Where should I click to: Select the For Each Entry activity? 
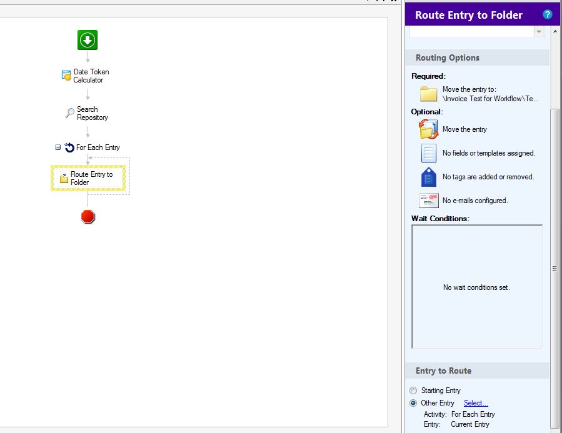point(93,147)
